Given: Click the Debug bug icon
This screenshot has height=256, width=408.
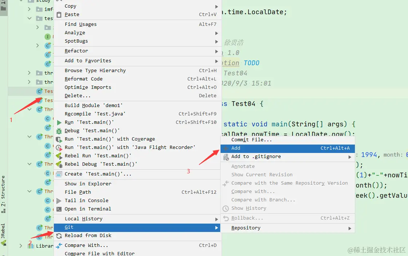Looking at the screenshot, I should [x=59, y=131].
